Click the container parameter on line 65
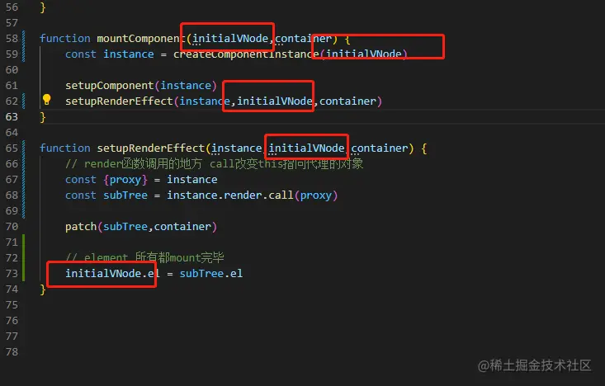The image size is (605, 386). [x=380, y=148]
